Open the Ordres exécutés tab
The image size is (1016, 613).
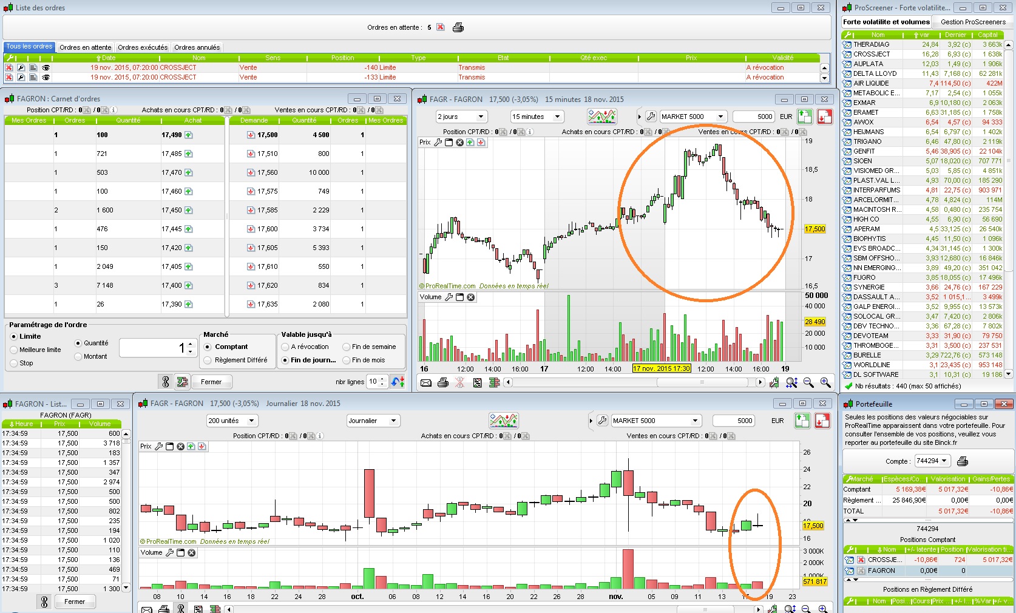143,47
